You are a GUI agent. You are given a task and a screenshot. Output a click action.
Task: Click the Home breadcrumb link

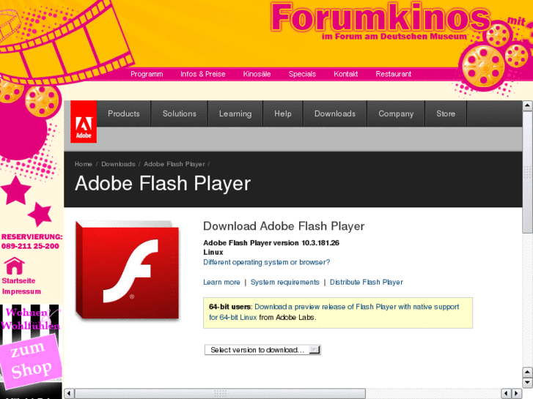(x=84, y=164)
